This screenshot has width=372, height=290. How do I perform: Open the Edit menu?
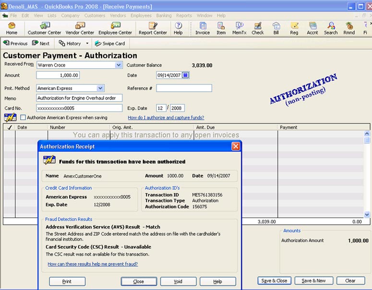[x=25, y=15]
